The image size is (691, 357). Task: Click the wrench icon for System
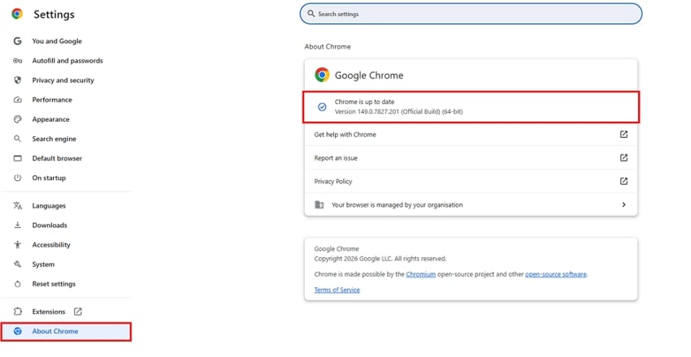click(x=17, y=265)
